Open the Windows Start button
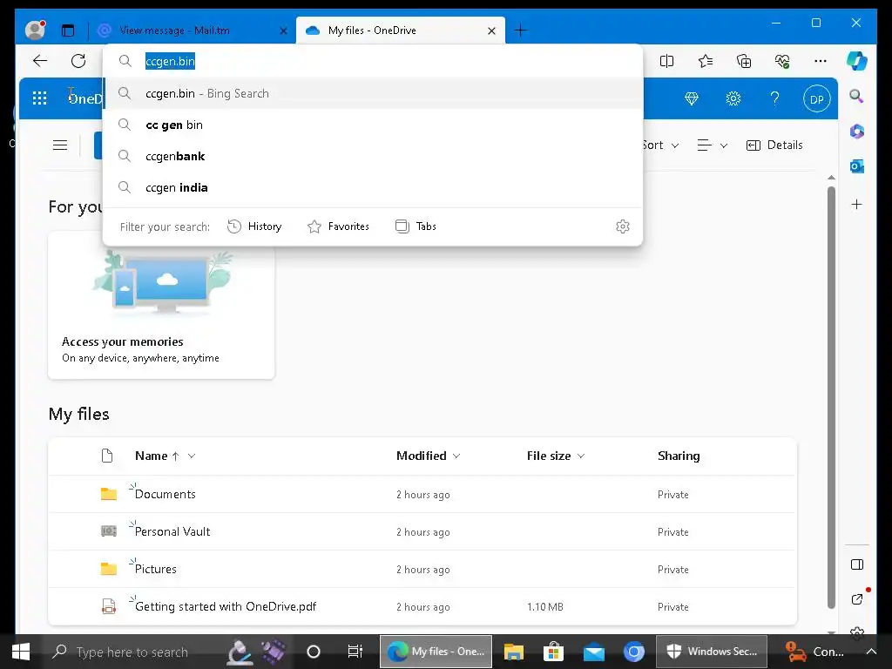This screenshot has height=669, width=892. pos(21,652)
